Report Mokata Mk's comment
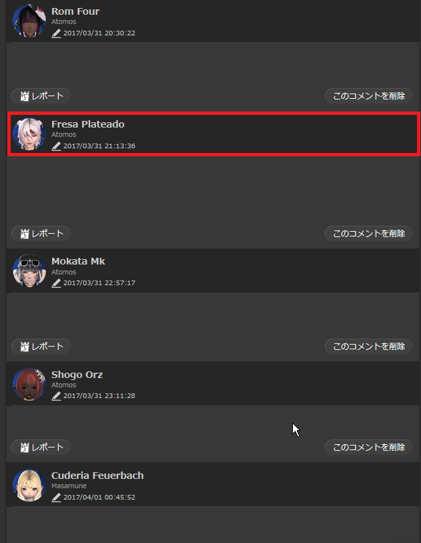Screen dimensions: 421x543 click(41, 346)
